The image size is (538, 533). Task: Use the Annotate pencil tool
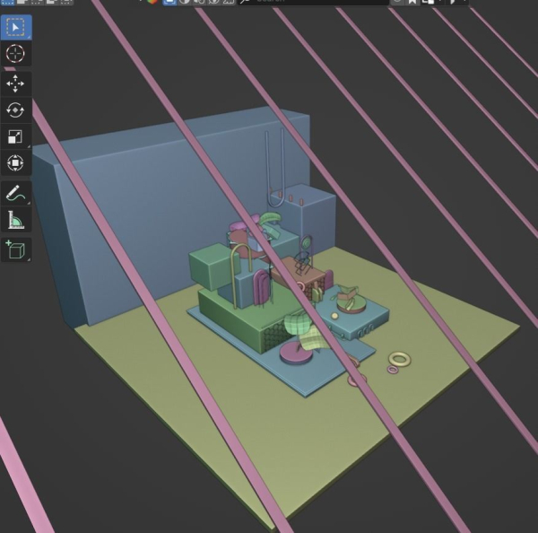tap(16, 193)
